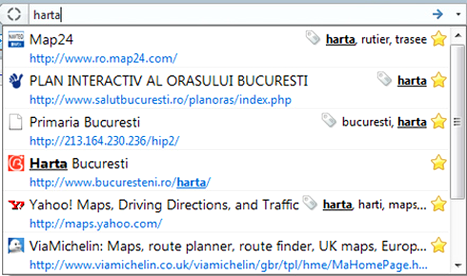
Task: Open http://213.164.230.236/hip2/ link
Action: (104, 141)
